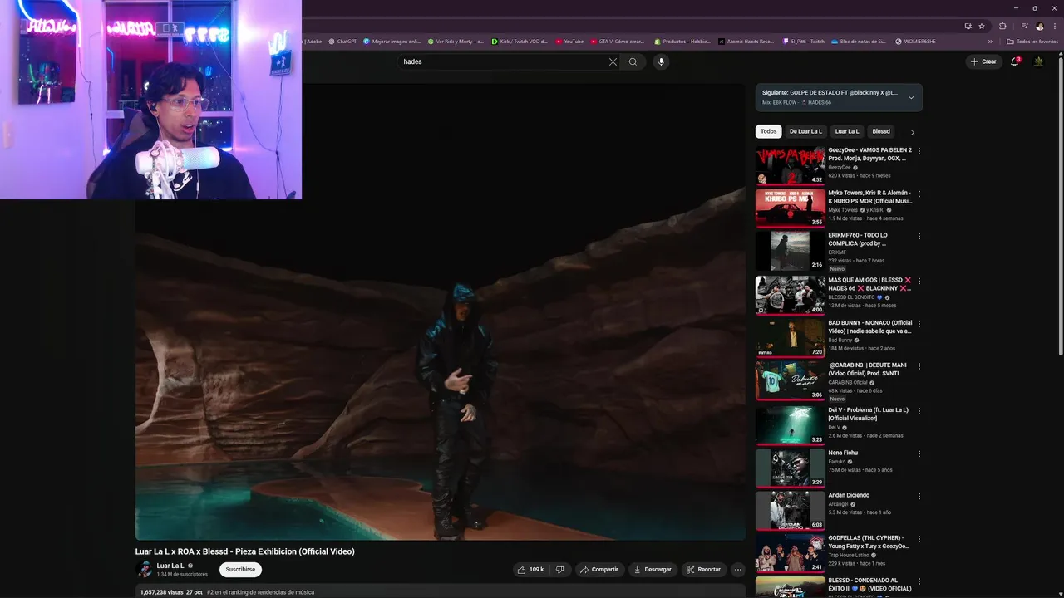
Task: Open the ChatGPT bookmark
Action: click(342, 41)
